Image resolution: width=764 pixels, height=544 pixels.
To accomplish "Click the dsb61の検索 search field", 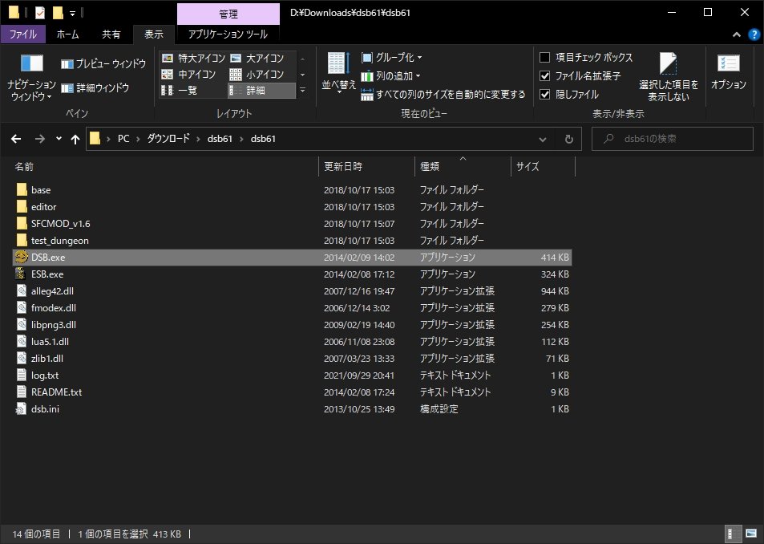I will (673, 139).
